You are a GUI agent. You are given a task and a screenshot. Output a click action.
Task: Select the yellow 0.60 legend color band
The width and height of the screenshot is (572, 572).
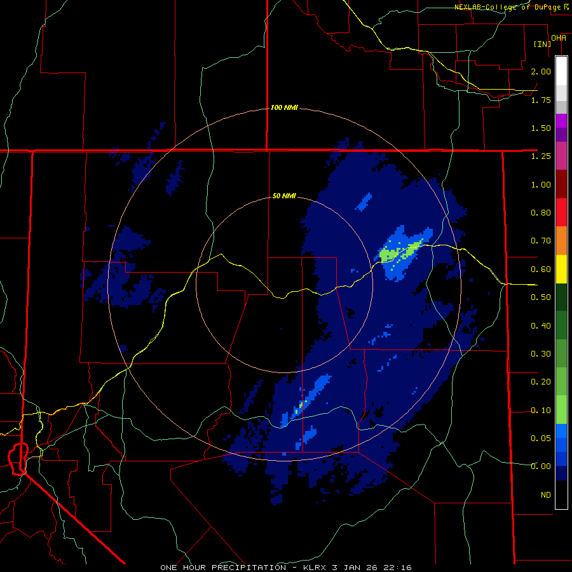(x=561, y=269)
